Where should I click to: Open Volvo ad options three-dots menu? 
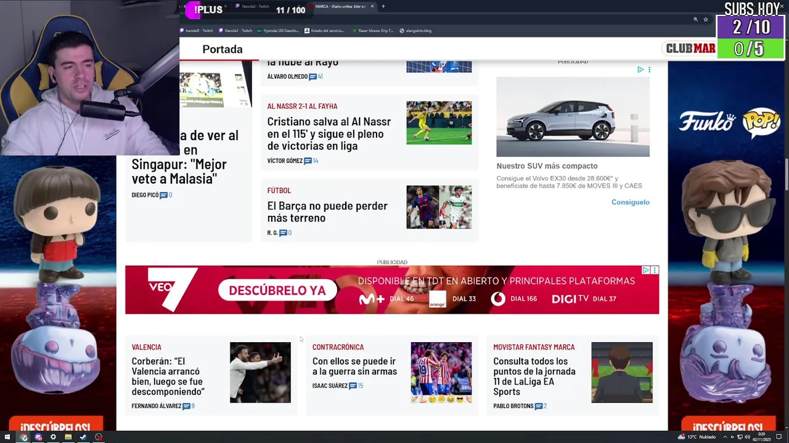tap(649, 70)
